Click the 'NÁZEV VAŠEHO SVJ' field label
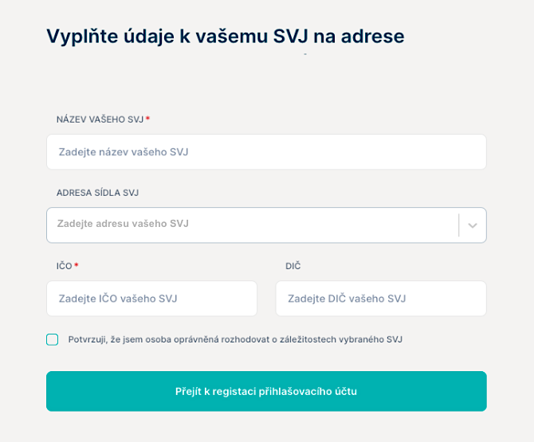Viewport: 534px width, 442px height. point(100,119)
